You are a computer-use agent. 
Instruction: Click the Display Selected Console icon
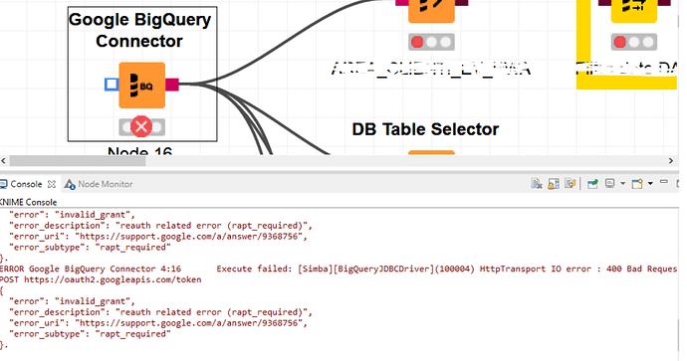pos(610,184)
